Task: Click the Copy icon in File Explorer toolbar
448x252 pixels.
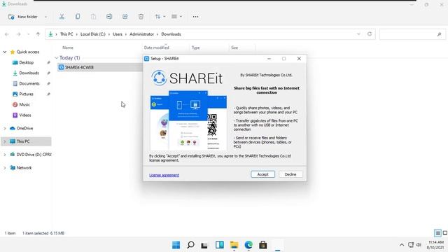Action: coord(78,17)
